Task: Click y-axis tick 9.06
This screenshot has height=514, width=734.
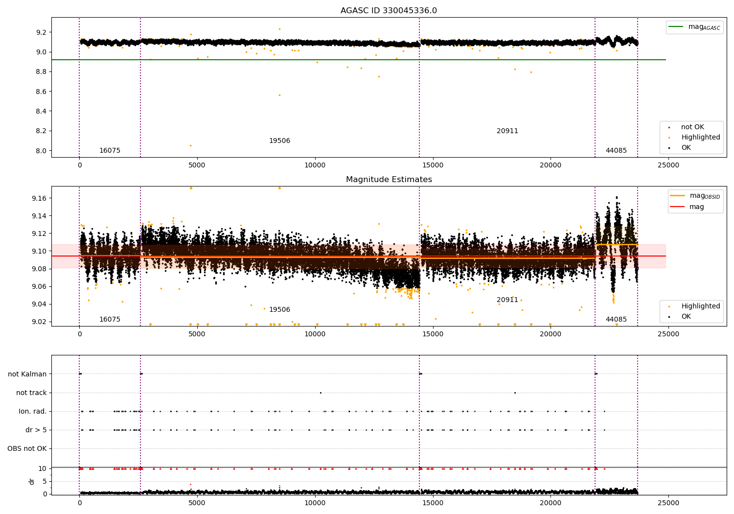Action: [39, 286]
